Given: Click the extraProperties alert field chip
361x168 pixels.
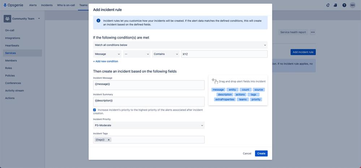Looking at the screenshot, I should pos(224,100).
